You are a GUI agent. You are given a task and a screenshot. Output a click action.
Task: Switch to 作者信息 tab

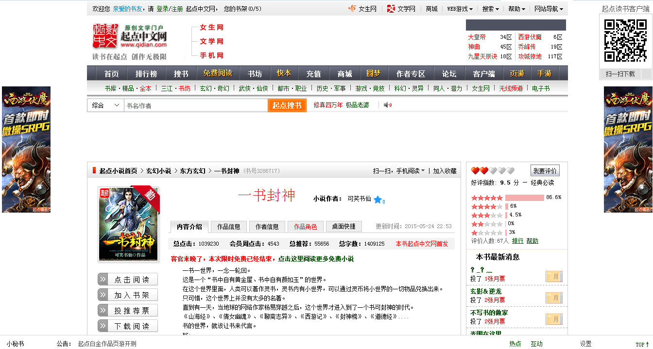click(x=267, y=227)
